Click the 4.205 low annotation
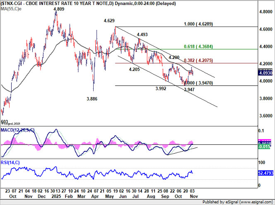Viewport: 275px width, 205px height. point(134,69)
